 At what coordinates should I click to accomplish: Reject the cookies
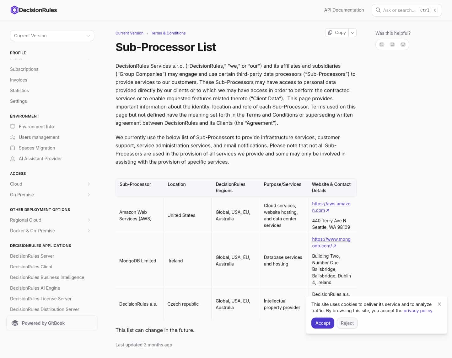click(347, 323)
